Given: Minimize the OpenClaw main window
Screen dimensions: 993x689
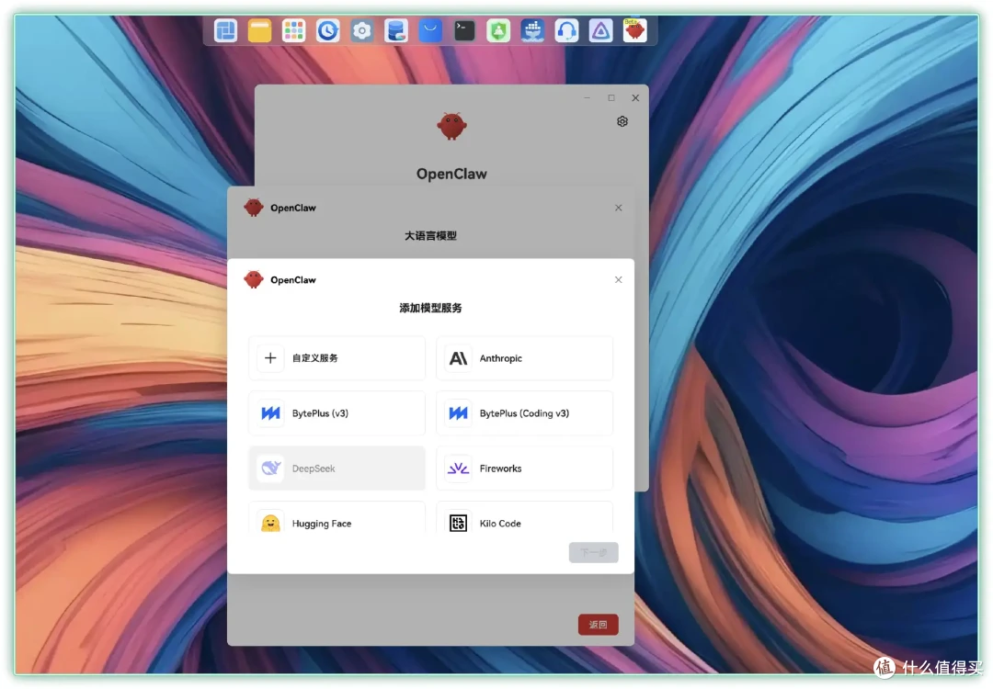Looking at the screenshot, I should [587, 97].
